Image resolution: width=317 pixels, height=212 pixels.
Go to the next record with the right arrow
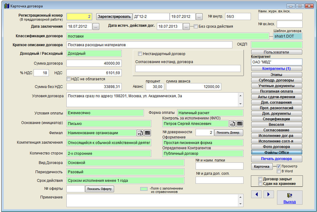click(x=268, y=194)
